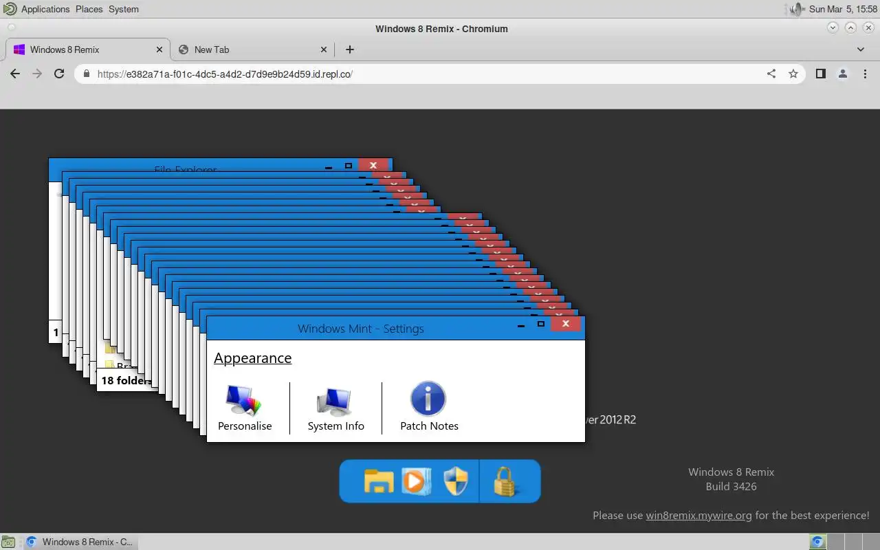
Task: Open the System menu
Action: (124, 9)
